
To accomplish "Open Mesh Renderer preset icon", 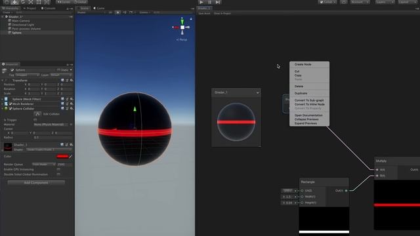I will (x=67, y=104).
